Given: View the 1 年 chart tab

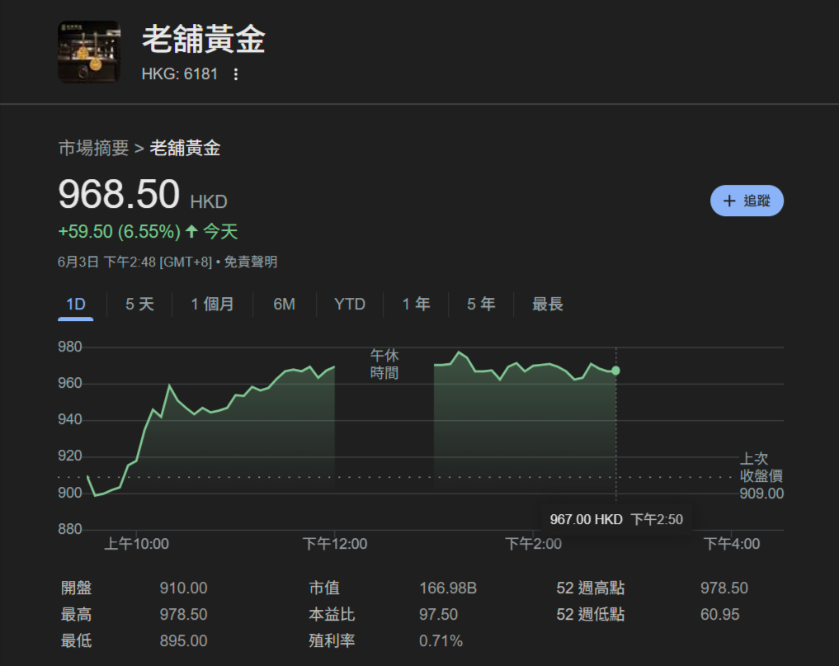Looking at the screenshot, I should click(x=416, y=304).
